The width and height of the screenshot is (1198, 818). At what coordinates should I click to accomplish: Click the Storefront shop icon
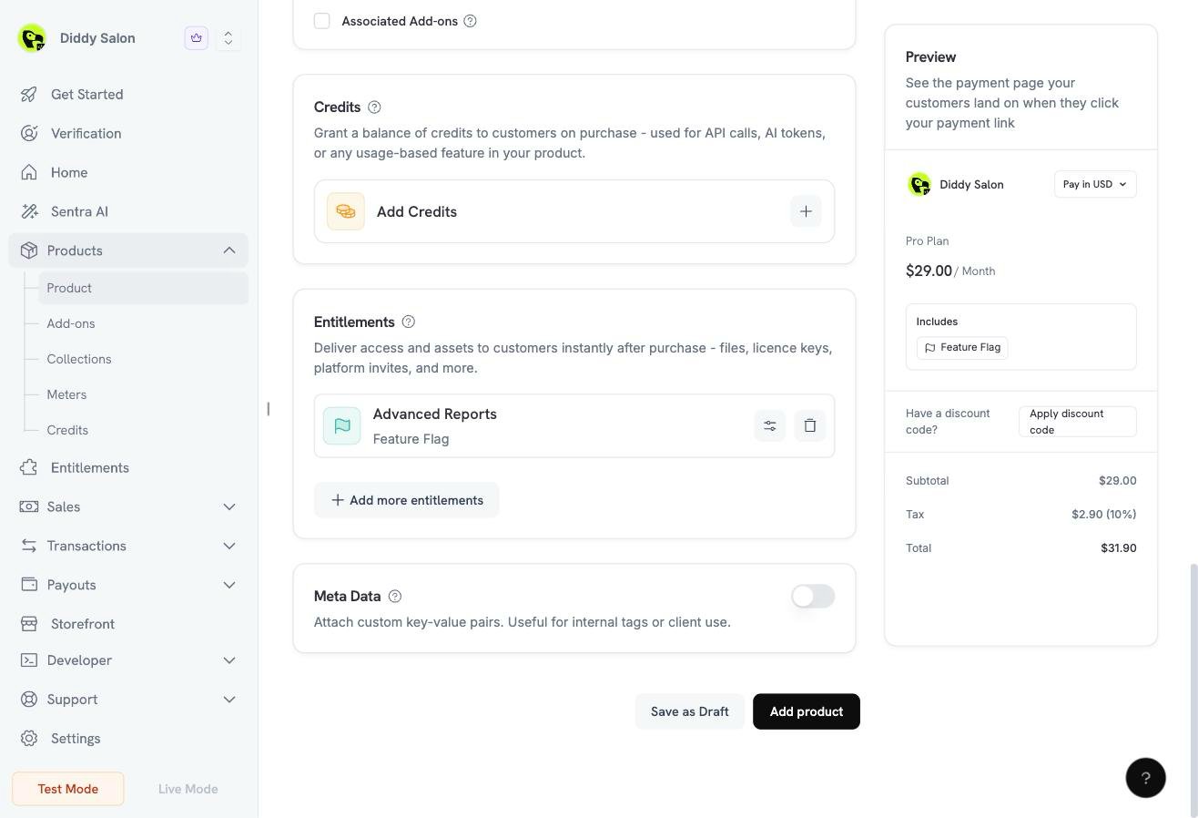[29, 625]
